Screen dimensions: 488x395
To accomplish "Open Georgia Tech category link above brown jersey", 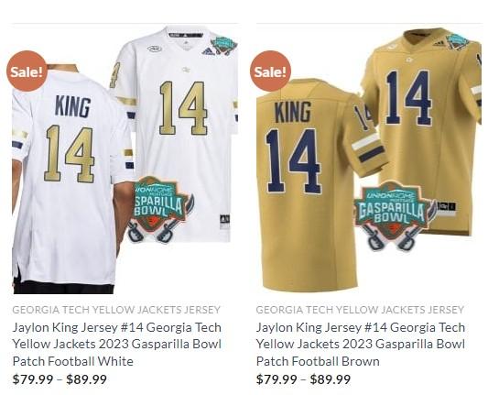I will [x=360, y=310].
